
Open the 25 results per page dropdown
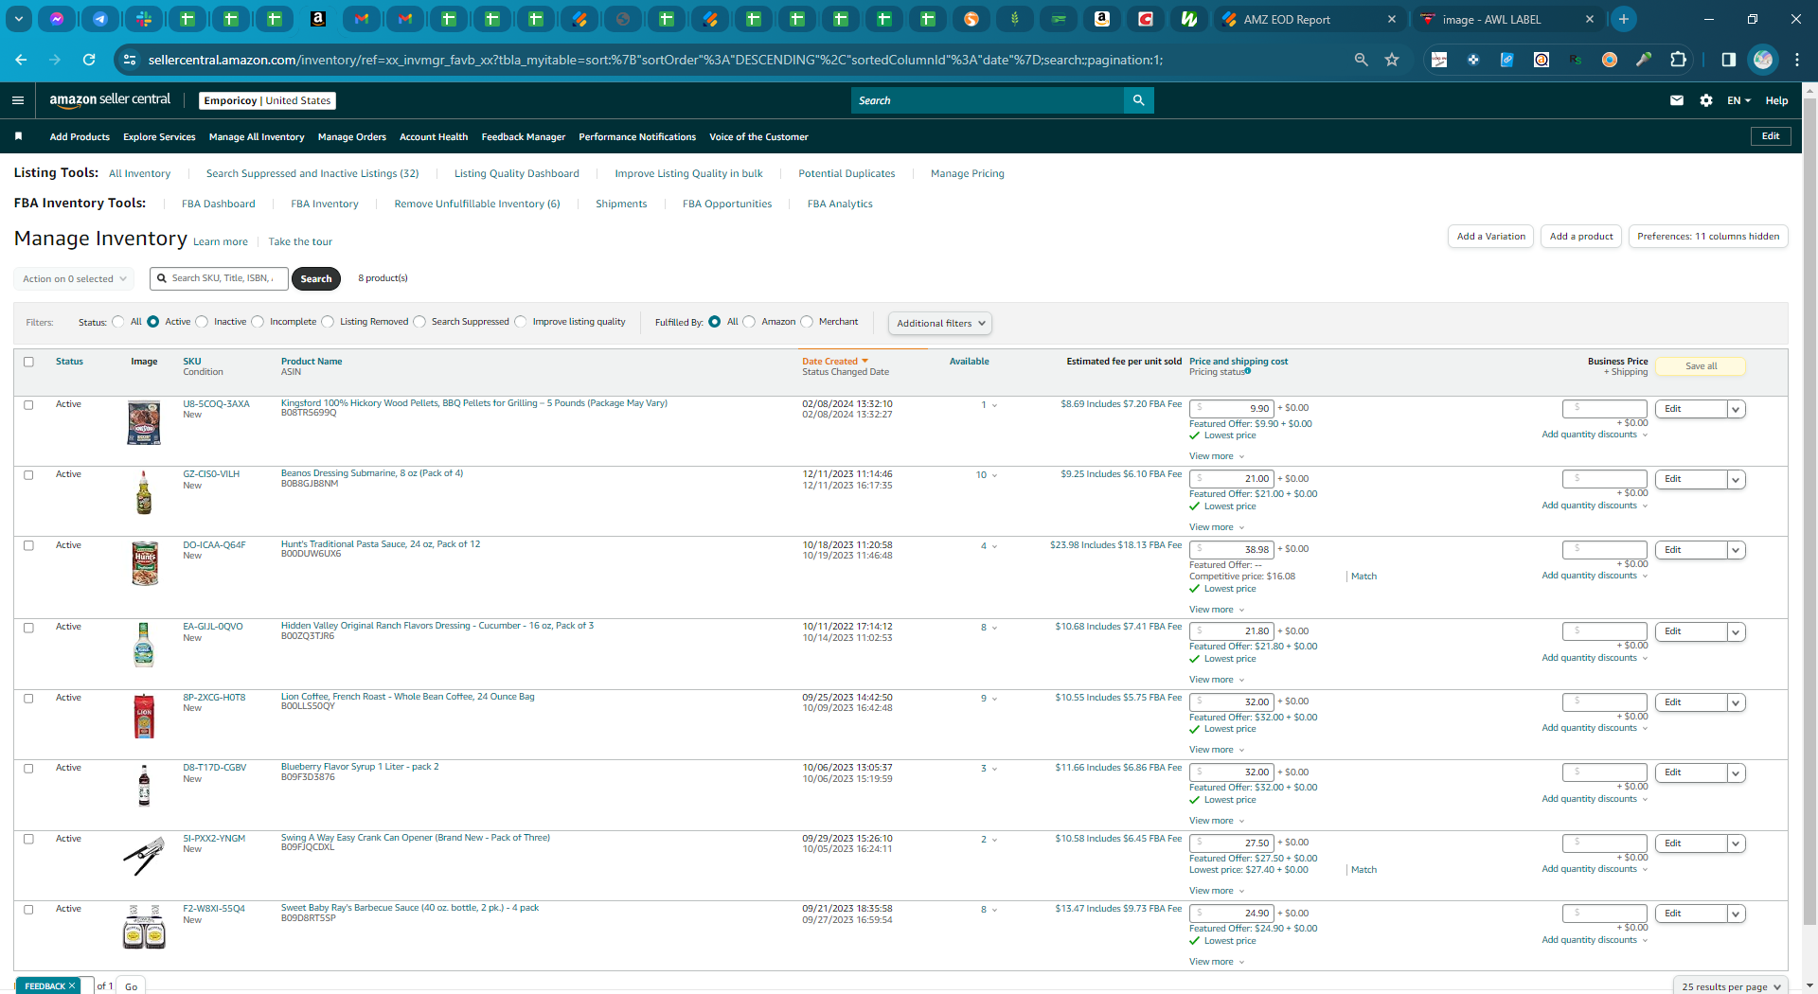tap(1731, 986)
